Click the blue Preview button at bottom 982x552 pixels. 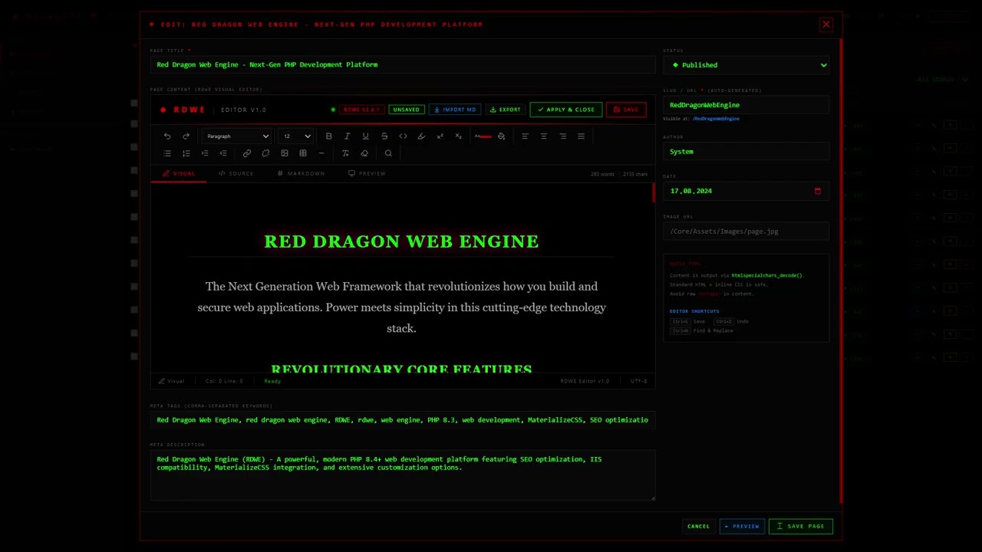tap(742, 527)
